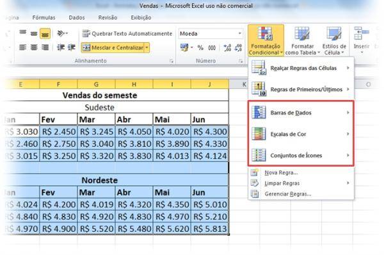Toggle center horizontal alignment
This screenshot has width=384, height=255.
34,47
